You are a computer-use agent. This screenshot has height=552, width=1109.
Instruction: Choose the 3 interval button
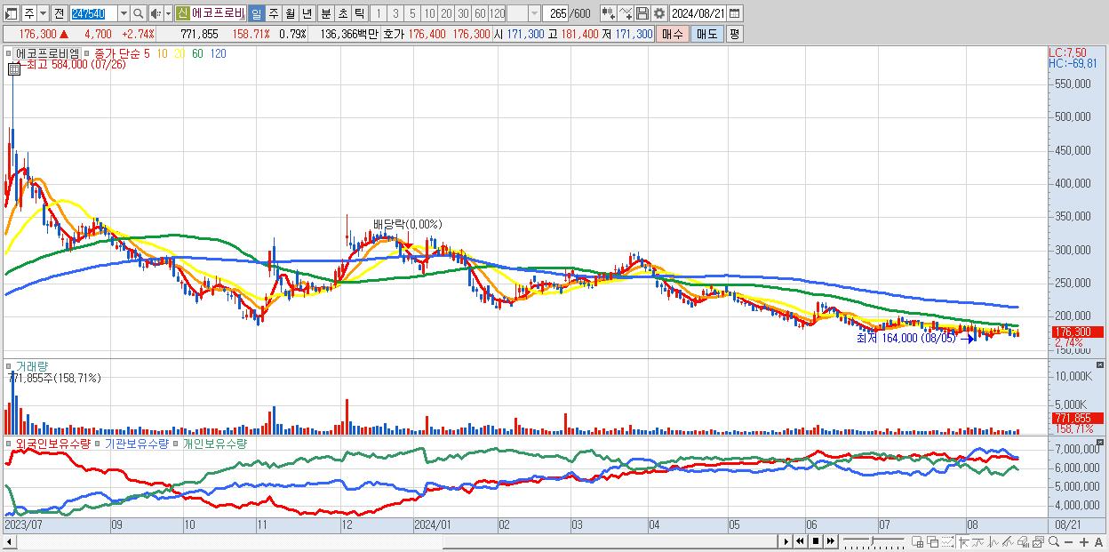395,13
